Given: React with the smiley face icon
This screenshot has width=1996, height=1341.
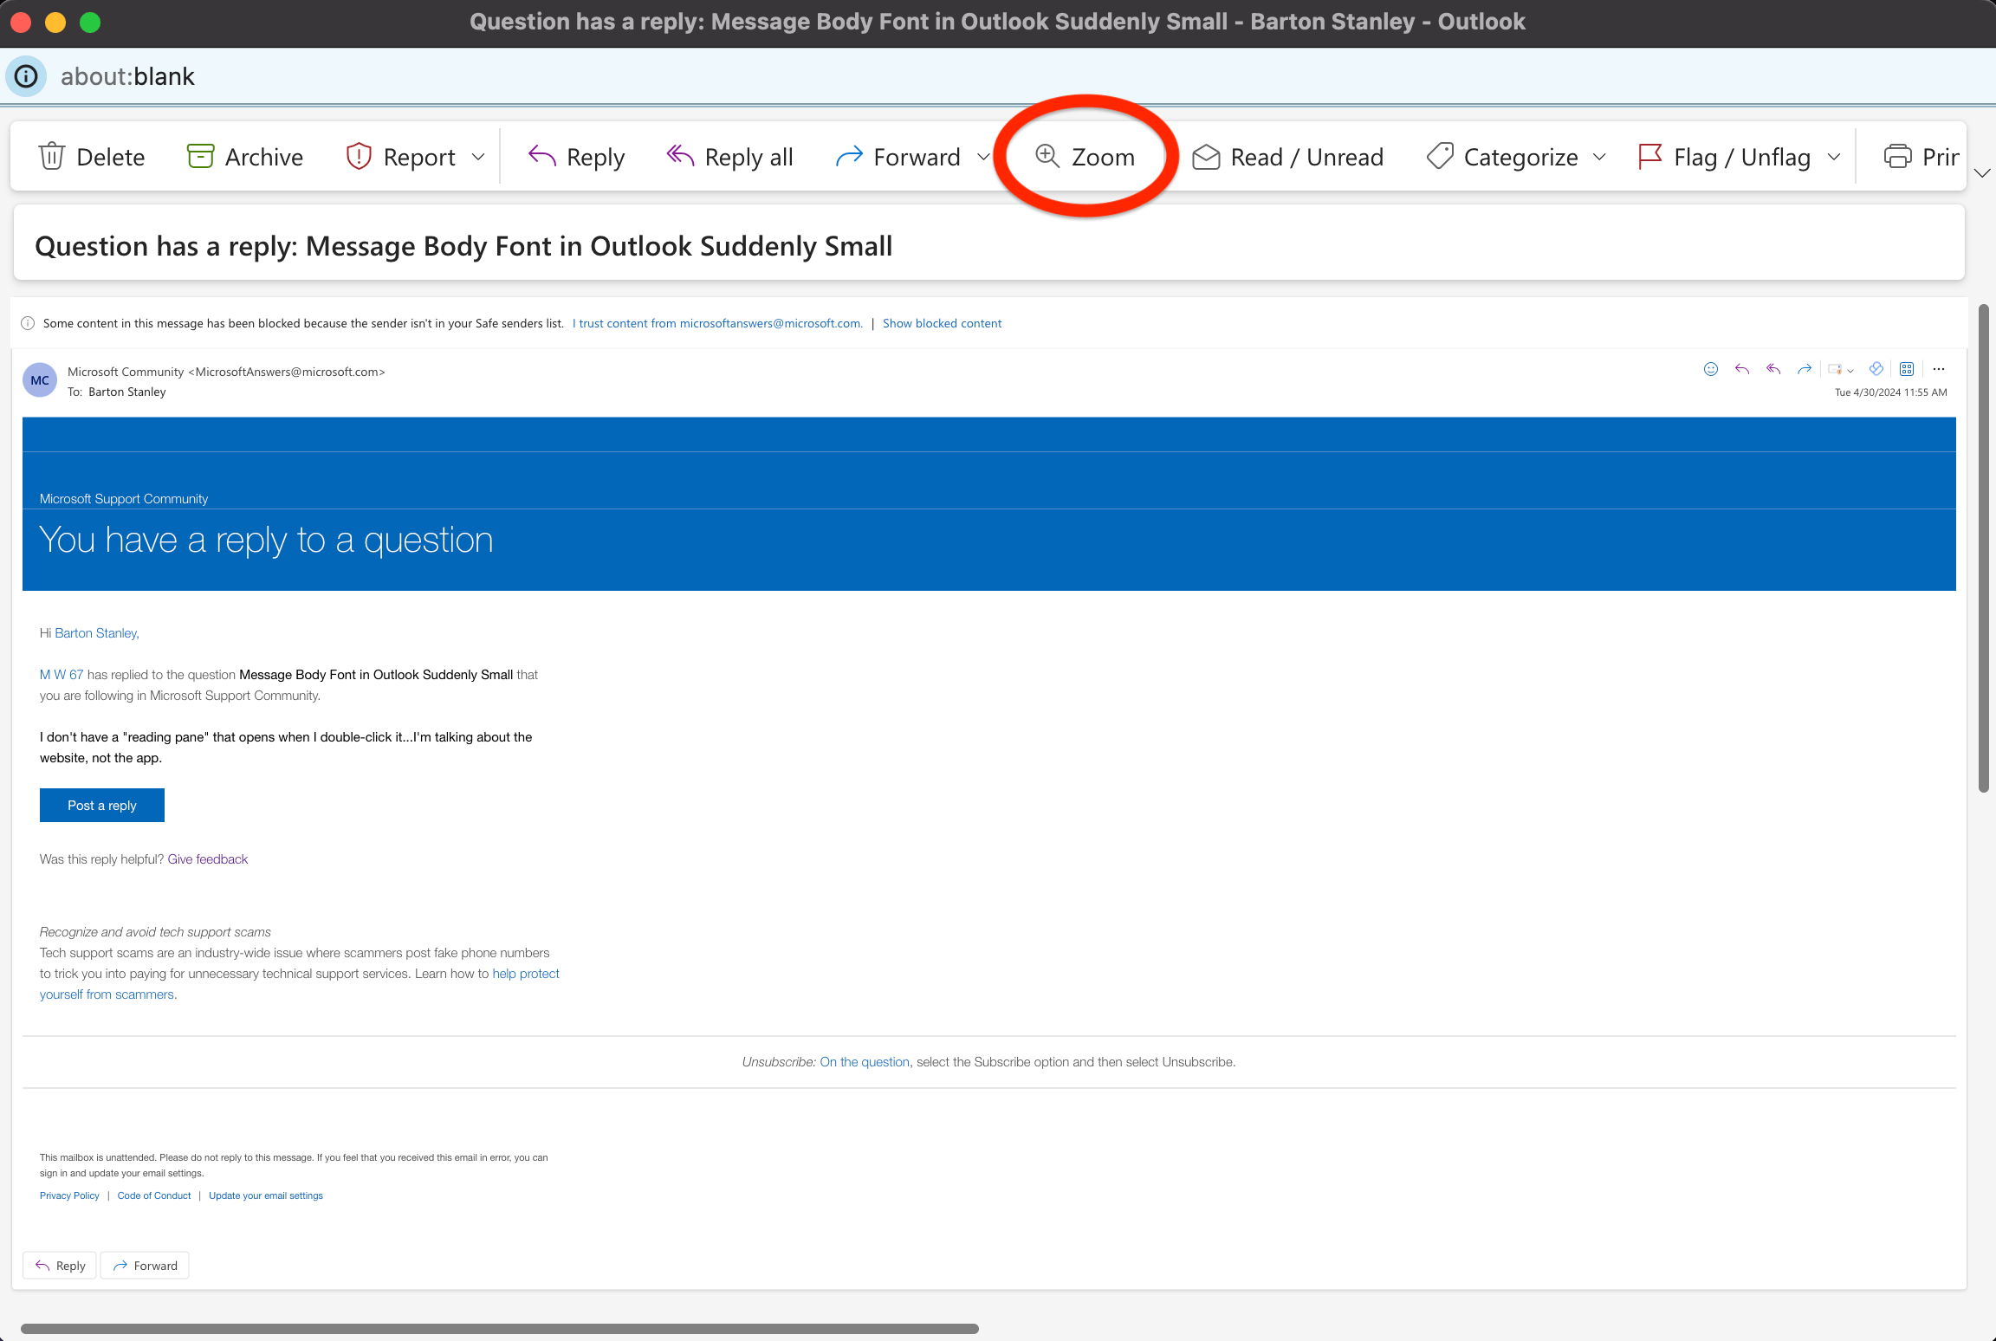Looking at the screenshot, I should [x=1710, y=369].
